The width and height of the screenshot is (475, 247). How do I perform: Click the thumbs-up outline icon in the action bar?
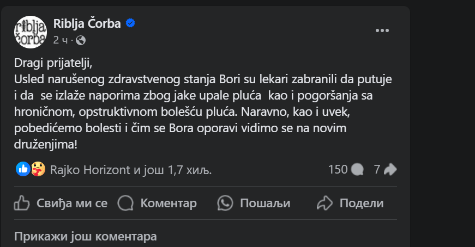21,203
